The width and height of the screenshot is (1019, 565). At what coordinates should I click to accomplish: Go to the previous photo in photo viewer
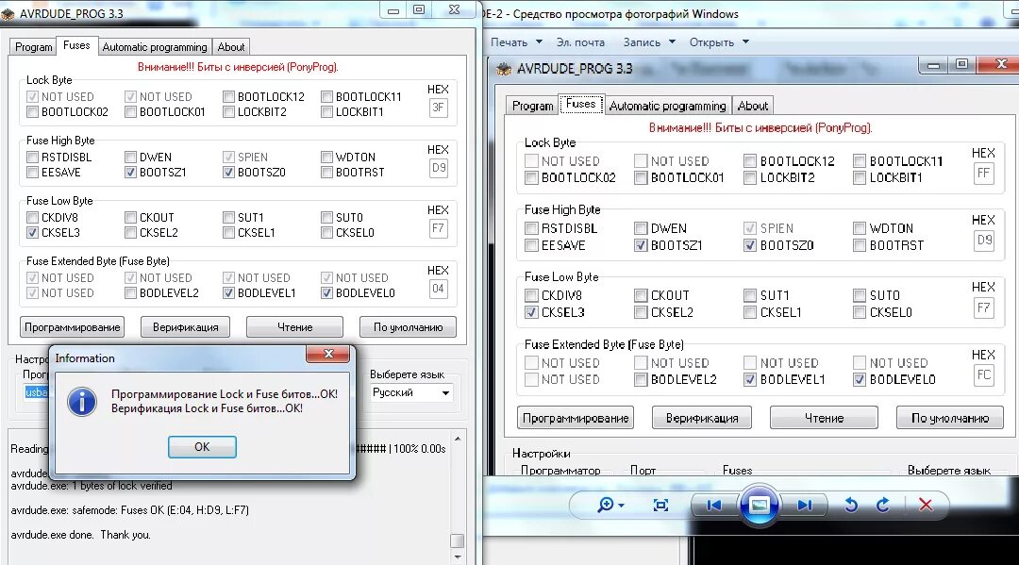[x=713, y=505]
